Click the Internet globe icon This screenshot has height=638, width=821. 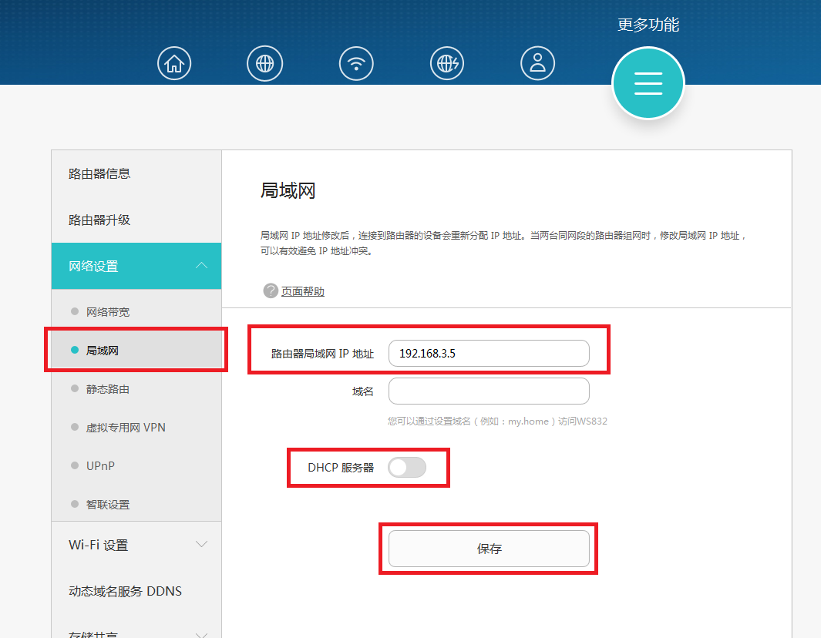265,63
